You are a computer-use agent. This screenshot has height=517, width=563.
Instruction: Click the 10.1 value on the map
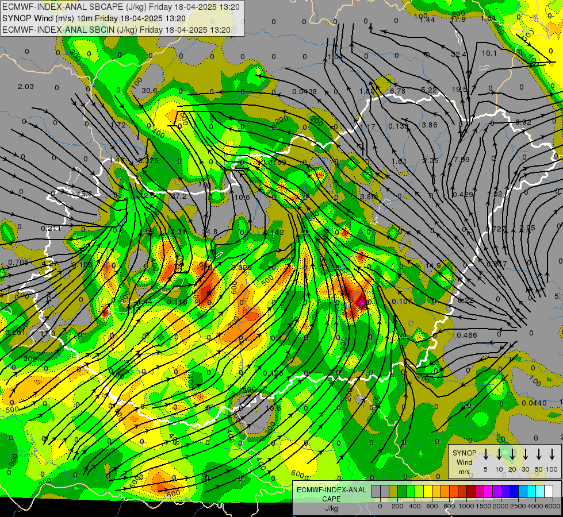(489, 53)
